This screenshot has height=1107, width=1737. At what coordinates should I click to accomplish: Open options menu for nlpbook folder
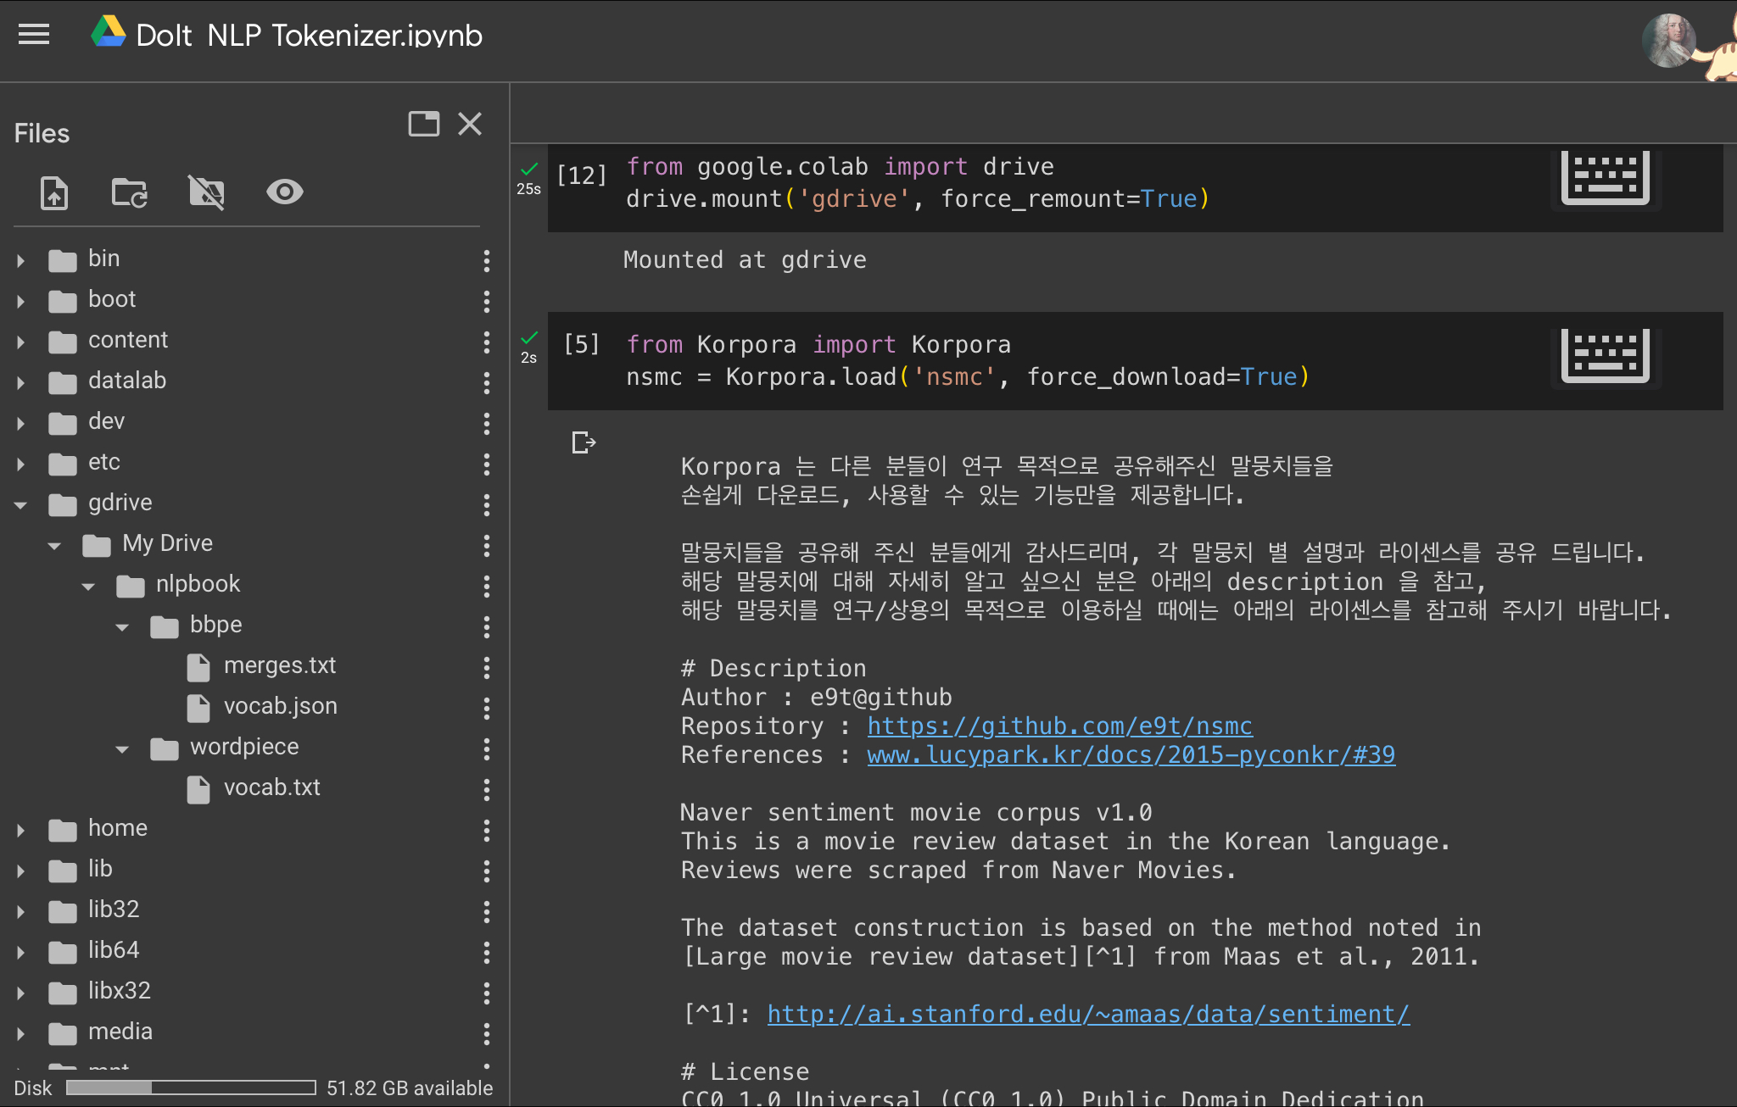(x=486, y=586)
